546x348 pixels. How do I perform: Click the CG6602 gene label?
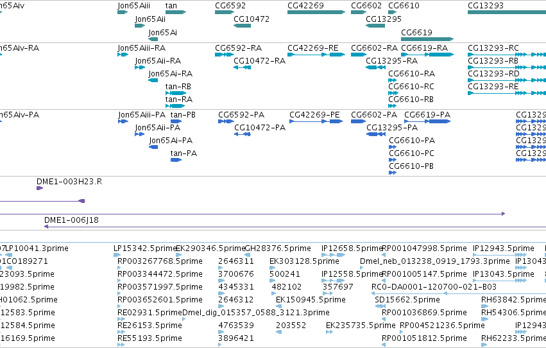tap(366, 6)
